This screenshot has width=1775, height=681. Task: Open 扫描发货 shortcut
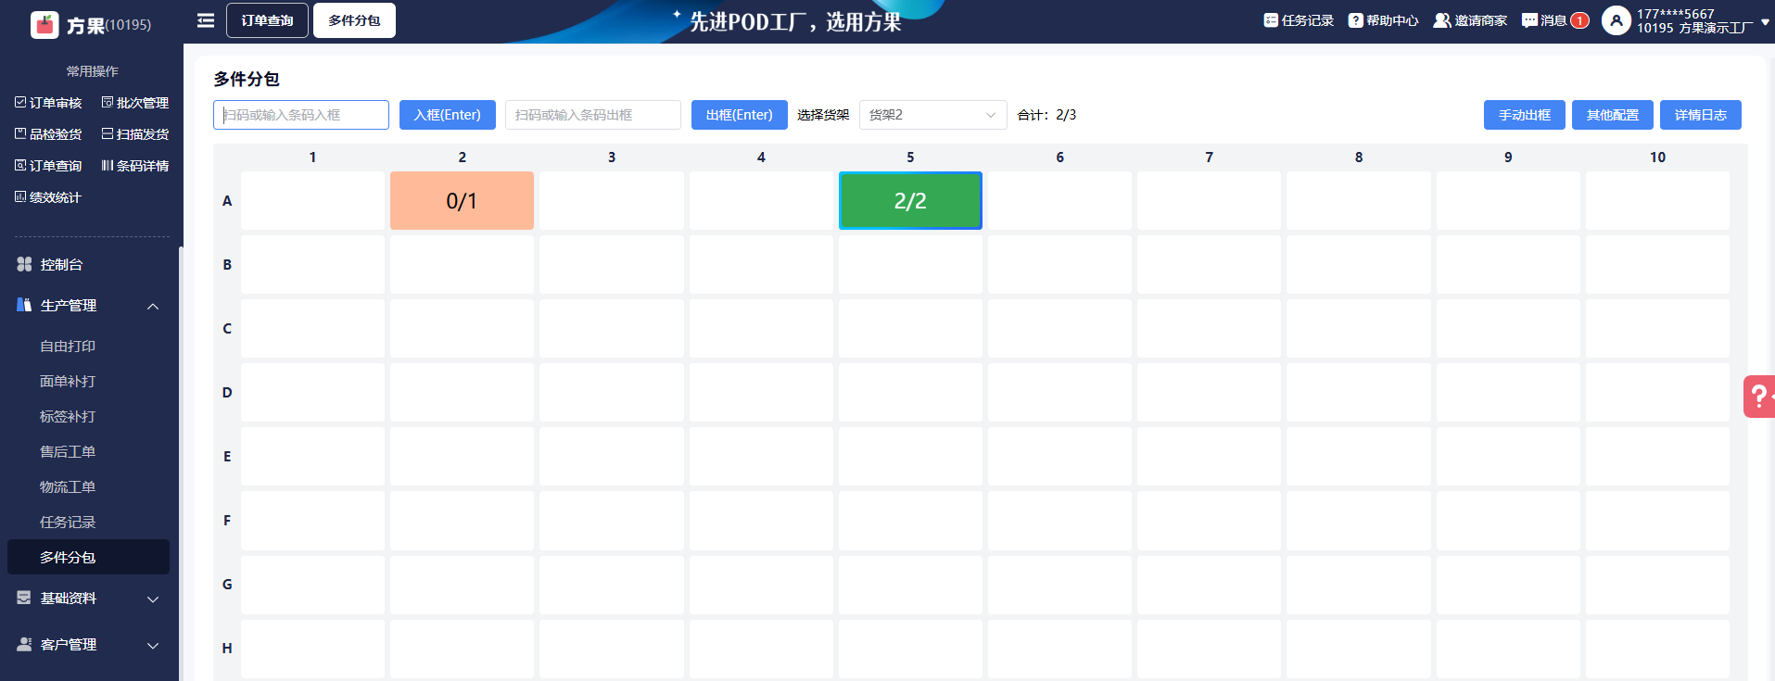tap(135, 134)
